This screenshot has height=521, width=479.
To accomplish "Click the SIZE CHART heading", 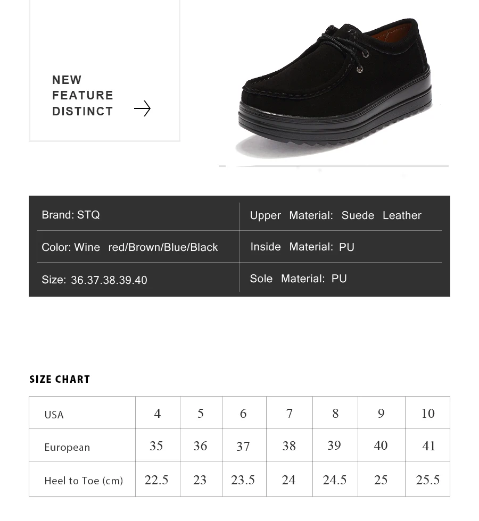I will click(x=60, y=379).
